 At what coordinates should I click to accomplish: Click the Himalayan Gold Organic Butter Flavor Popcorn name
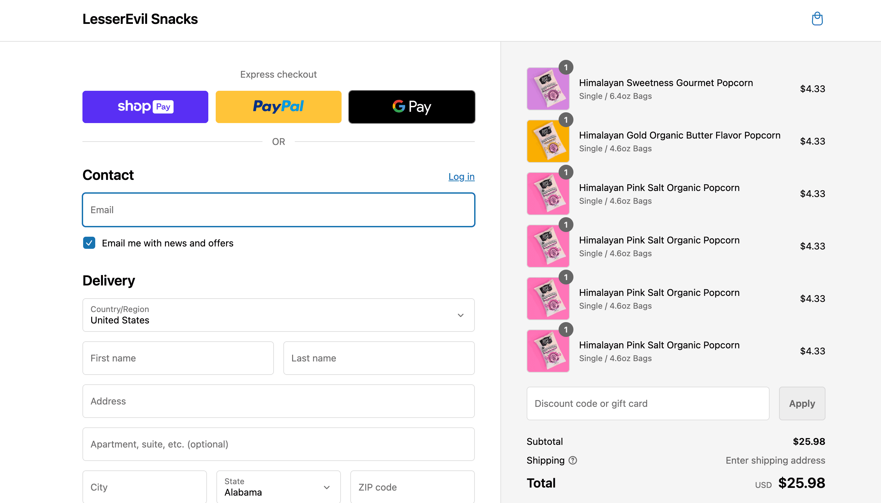pyautogui.click(x=679, y=136)
